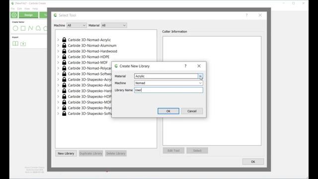Select Carbide 3D-Shapeoko-HDPE row
The width and height of the screenshot is (318, 179).
89,96
